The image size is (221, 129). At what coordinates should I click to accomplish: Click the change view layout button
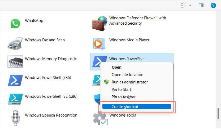tap(183, 5)
